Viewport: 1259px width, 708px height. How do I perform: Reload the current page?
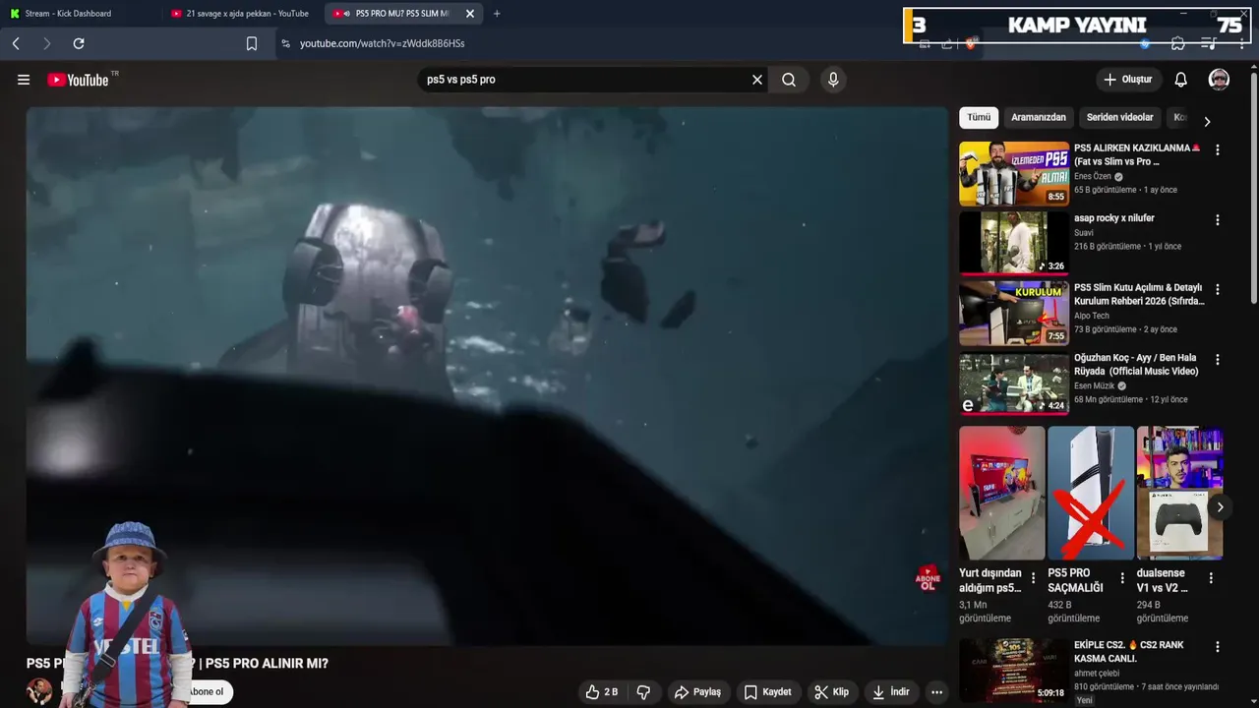pyautogui.click(x=79, y=43)
